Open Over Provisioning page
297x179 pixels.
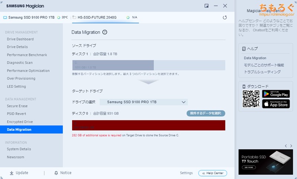click(21, 78)
